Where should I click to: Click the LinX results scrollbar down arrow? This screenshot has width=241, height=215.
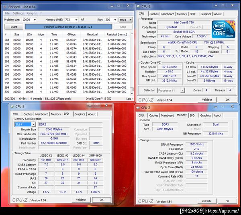pos(132,93)
